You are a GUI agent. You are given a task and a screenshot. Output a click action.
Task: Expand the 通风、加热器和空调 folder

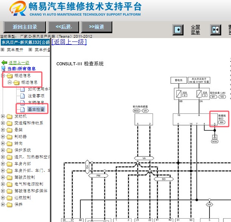[3, 157]
